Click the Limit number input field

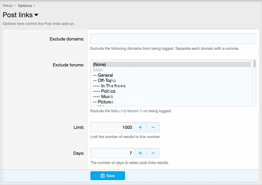point(112,127)
